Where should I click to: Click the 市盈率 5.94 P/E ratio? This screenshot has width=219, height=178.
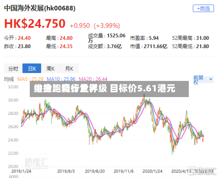coord(144,38)
